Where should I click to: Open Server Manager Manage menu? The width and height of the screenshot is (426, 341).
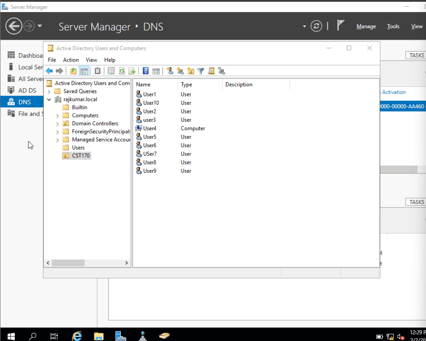(366, 26)
